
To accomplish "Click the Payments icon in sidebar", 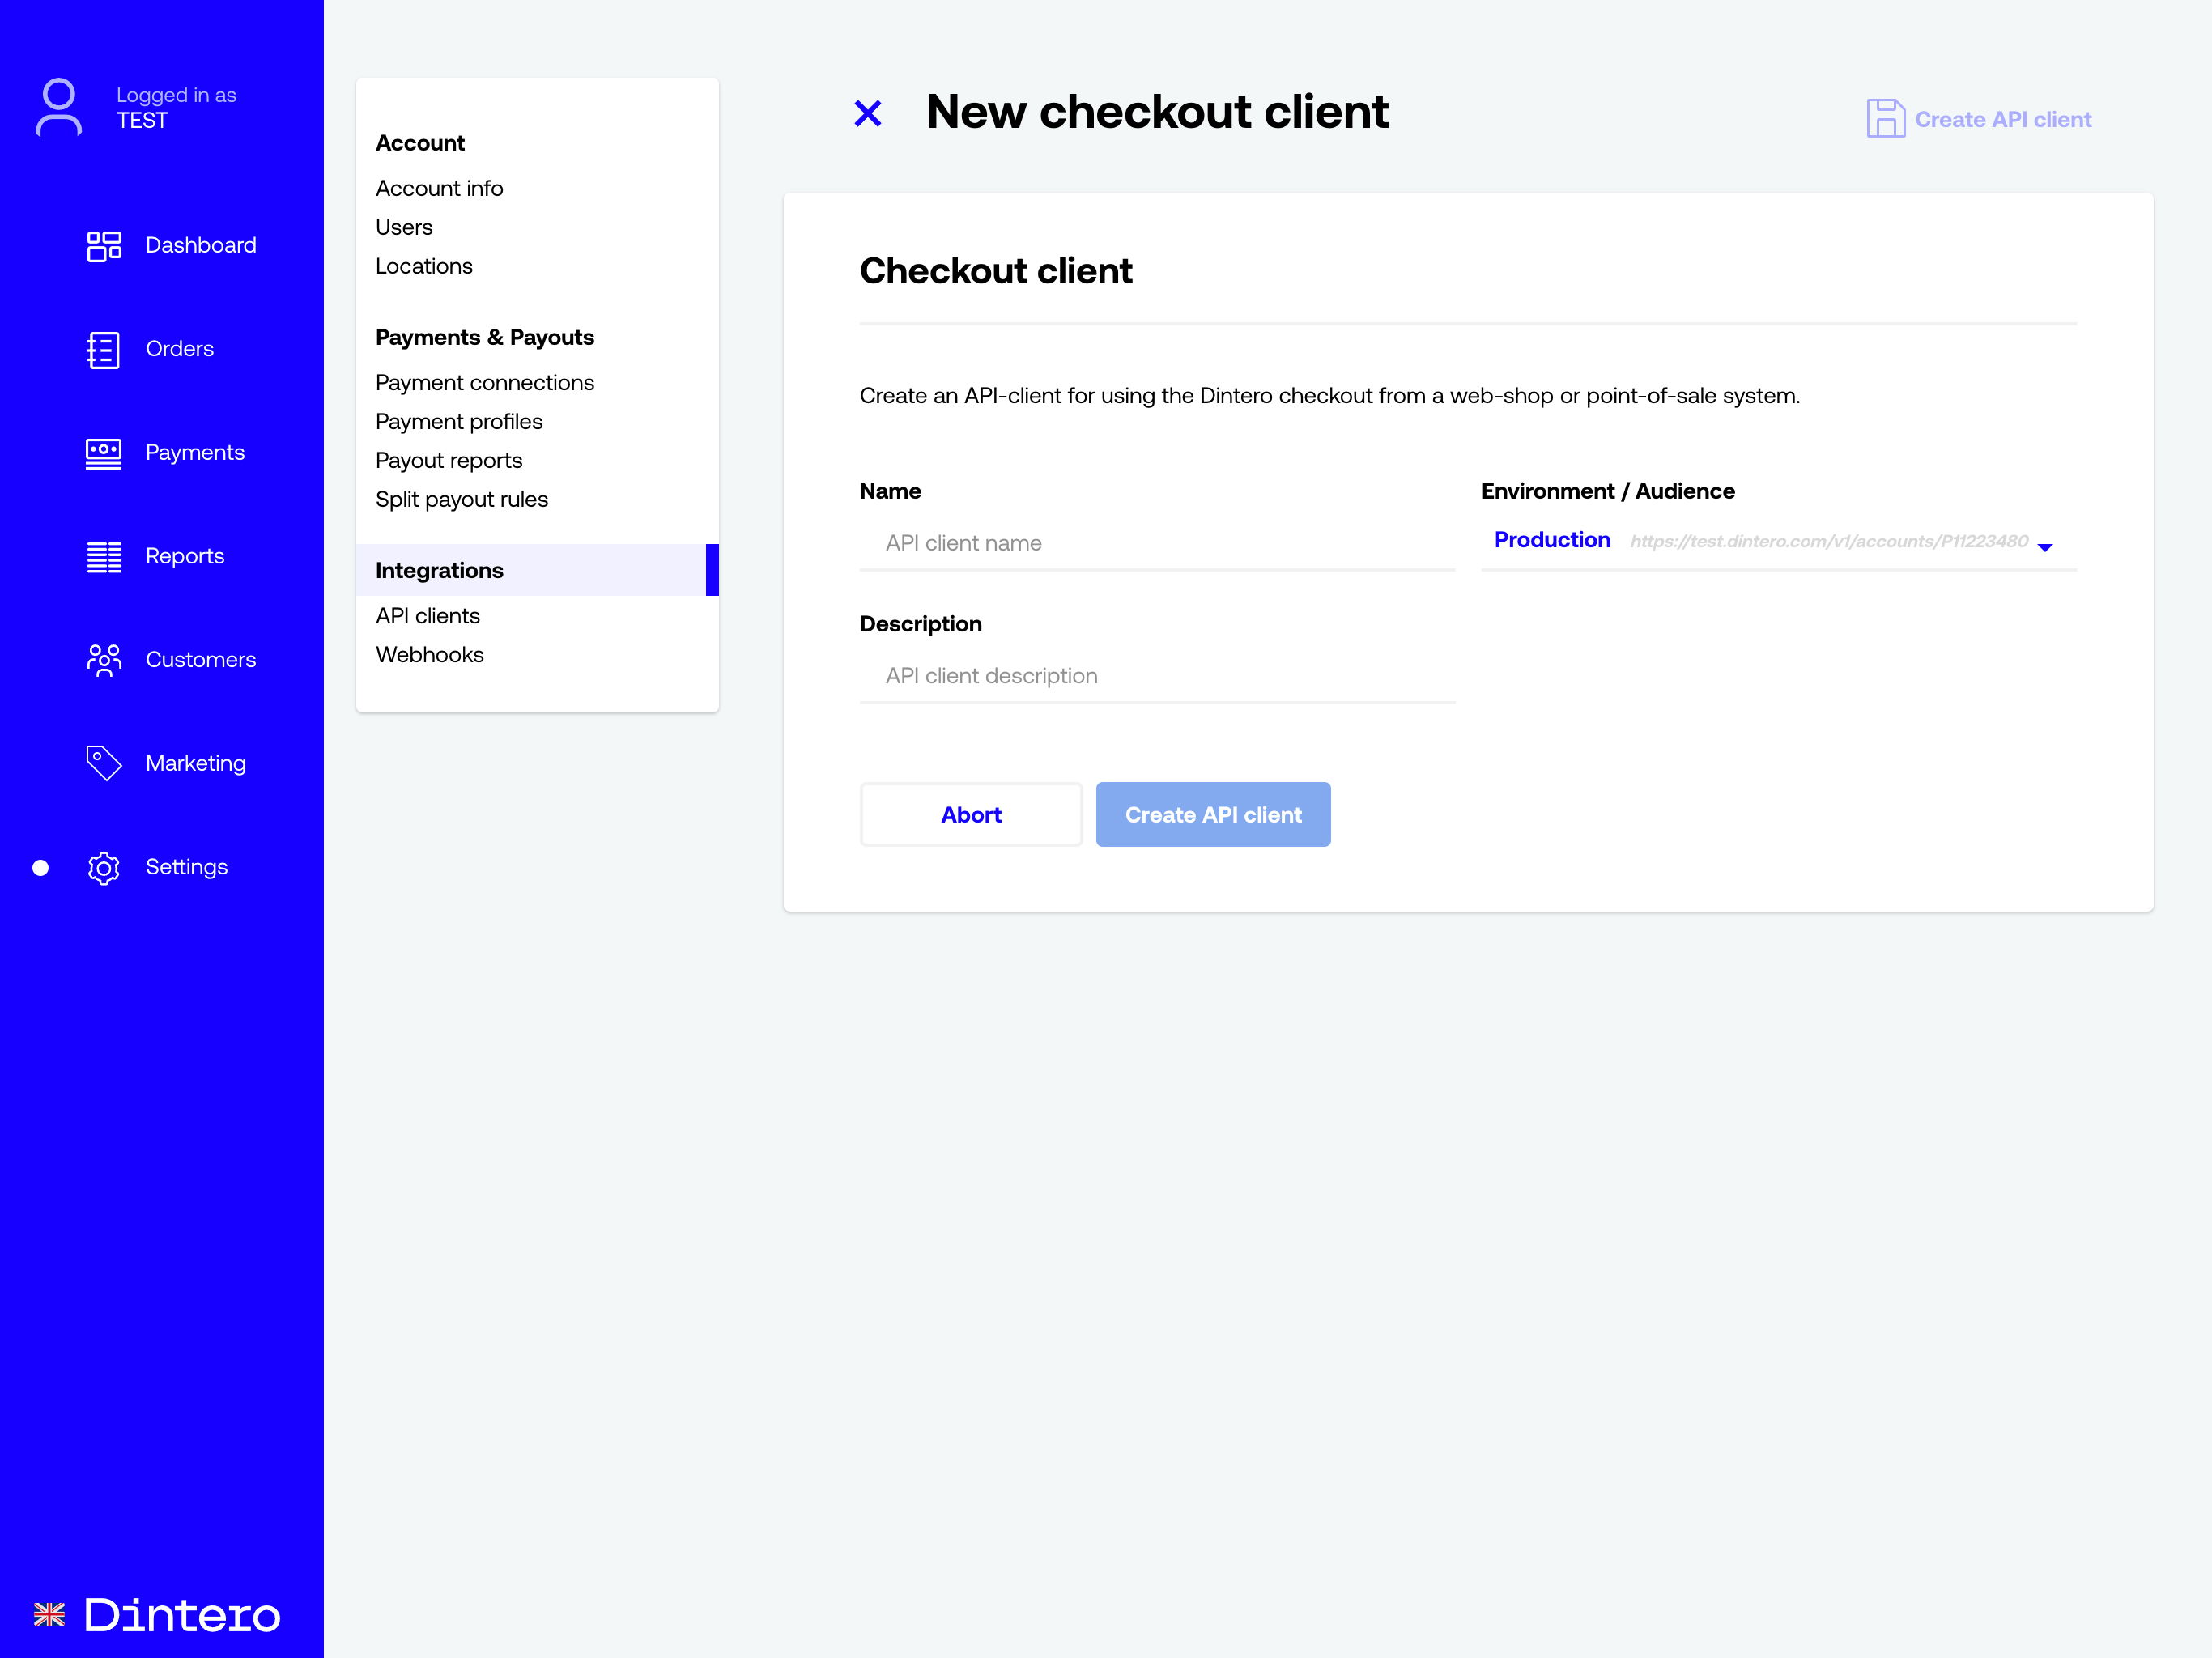I will (x=103, y=451).
